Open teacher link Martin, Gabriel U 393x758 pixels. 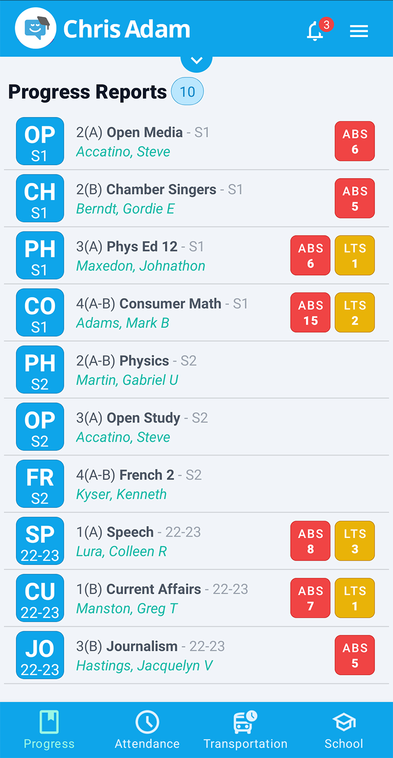127,380
